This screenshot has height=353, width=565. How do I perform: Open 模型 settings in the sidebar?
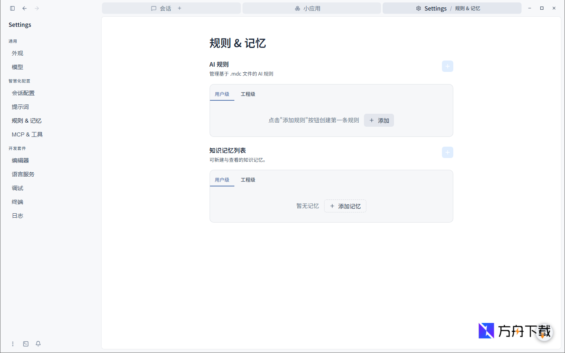pyautogui.click(x=17, y=67)
